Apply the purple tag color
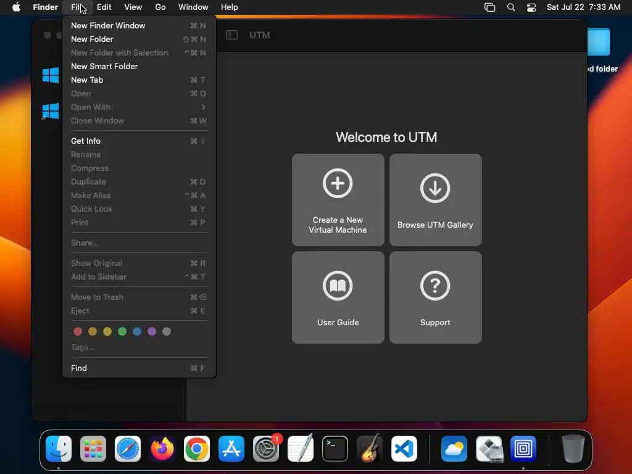Image resolution: width=632 pixels, height=474 pixels. (x=152, y=331)
